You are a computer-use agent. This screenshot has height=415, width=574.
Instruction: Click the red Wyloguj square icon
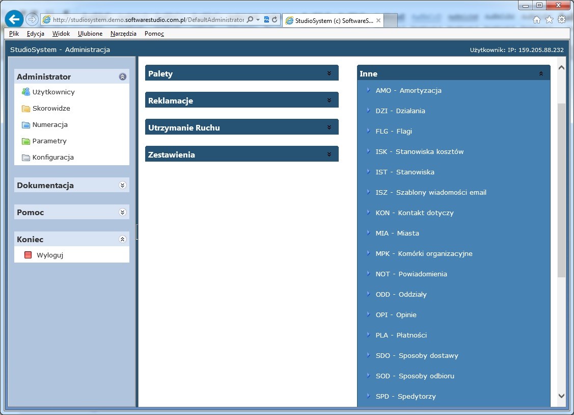pyautogui.click(x=28, y=255)
